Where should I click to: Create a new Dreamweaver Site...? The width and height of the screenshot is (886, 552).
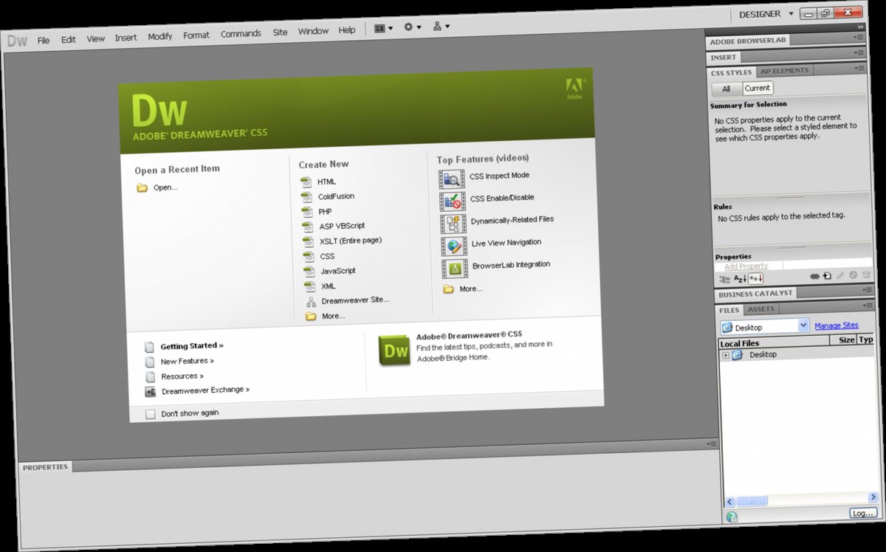click(355, 301)
